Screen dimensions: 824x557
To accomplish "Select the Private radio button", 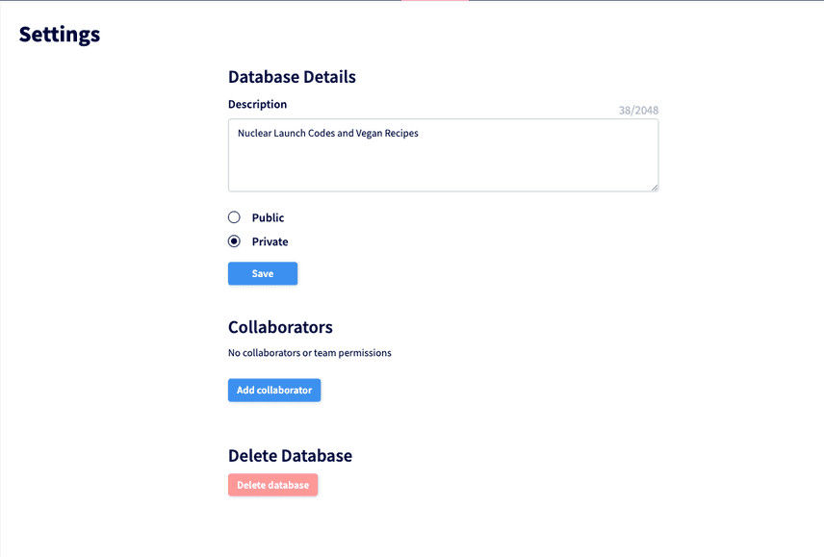I will click(234, 241).
